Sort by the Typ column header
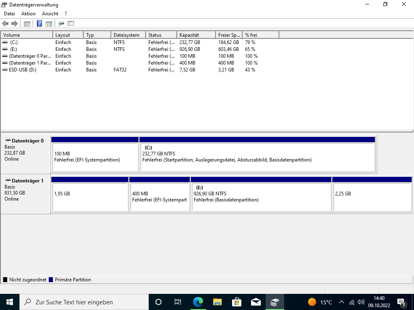Image resolution: width=414 pixels, height=310 pixels. 97,35
